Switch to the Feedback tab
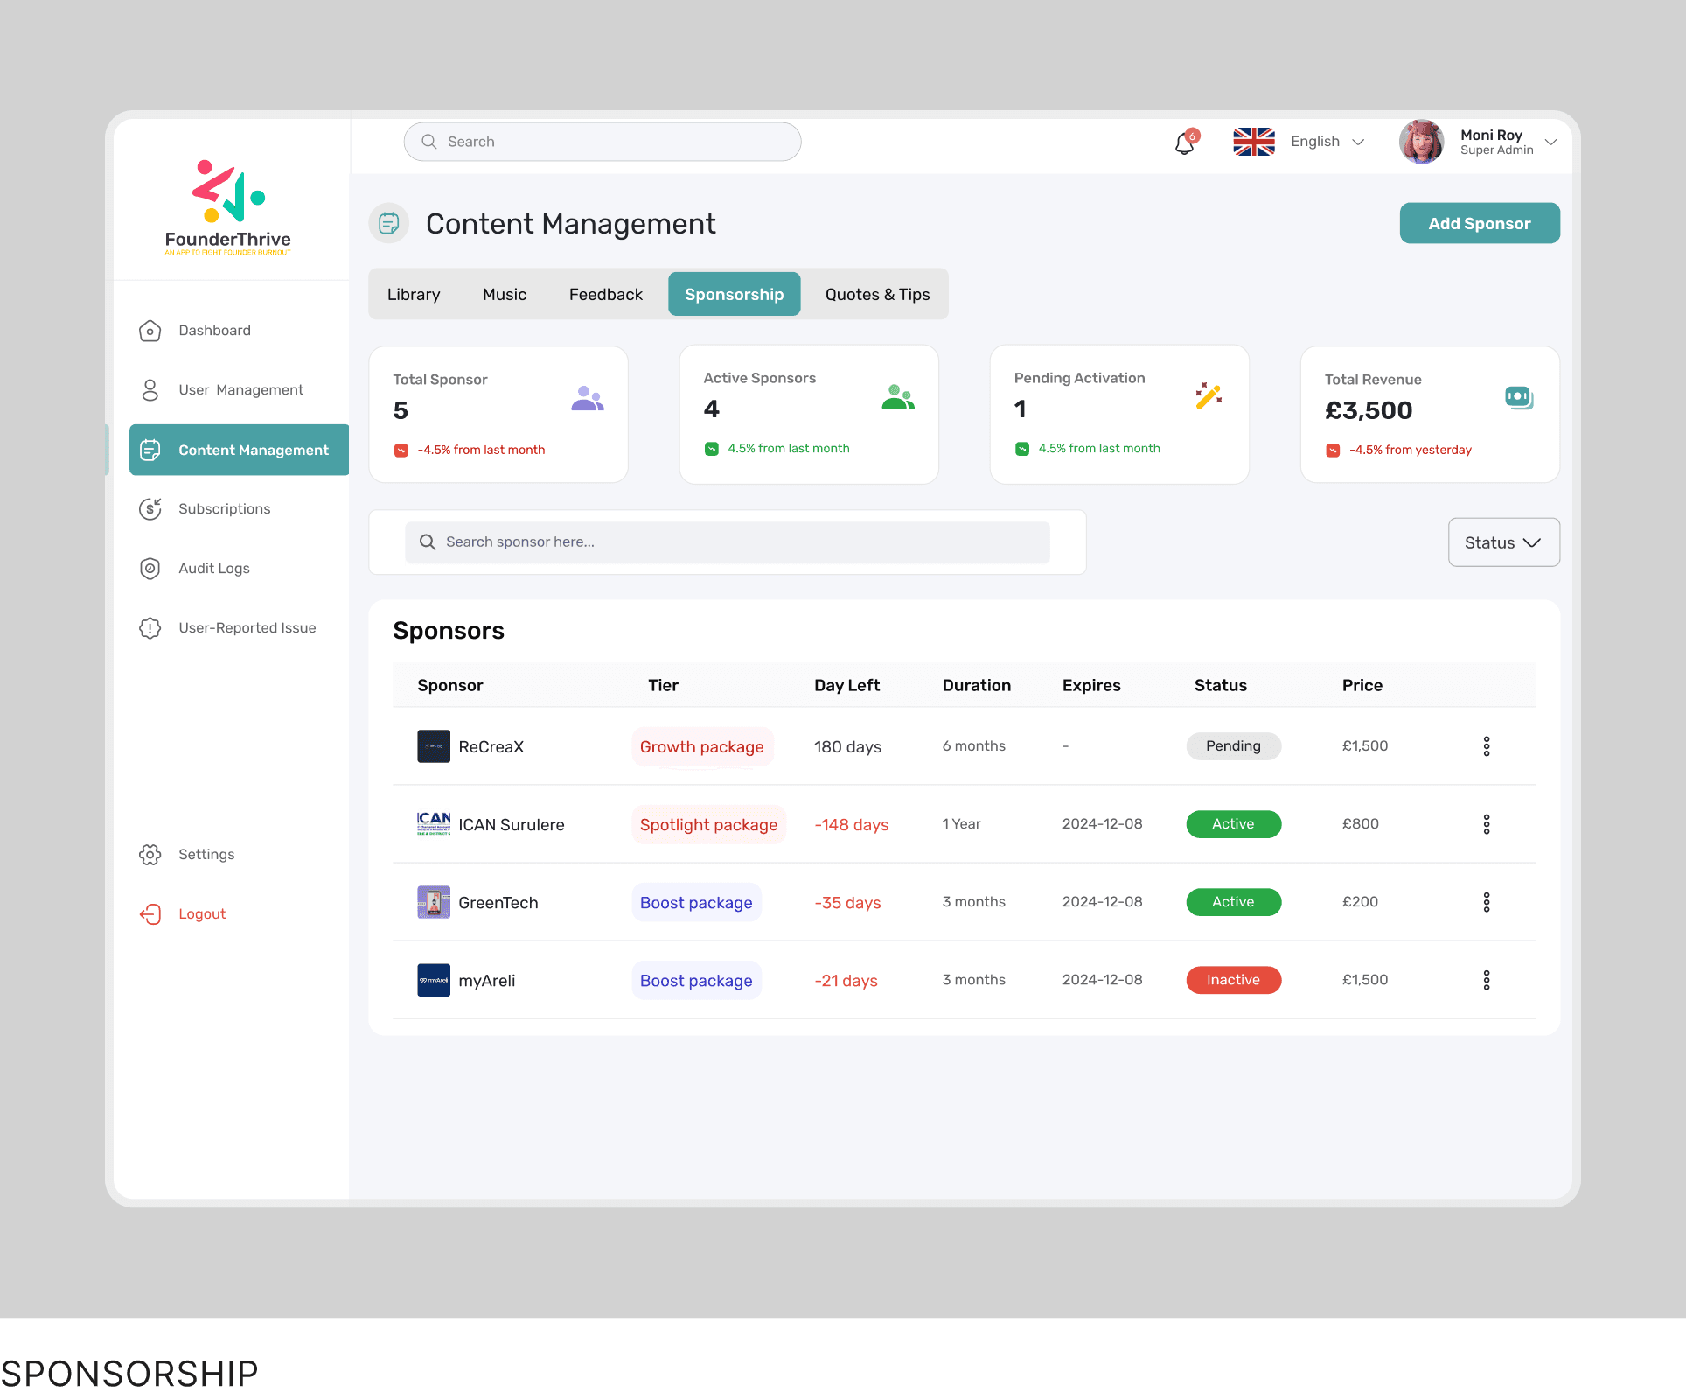Viewport: 1686px width, 1399px height. (x=605, y=295)
